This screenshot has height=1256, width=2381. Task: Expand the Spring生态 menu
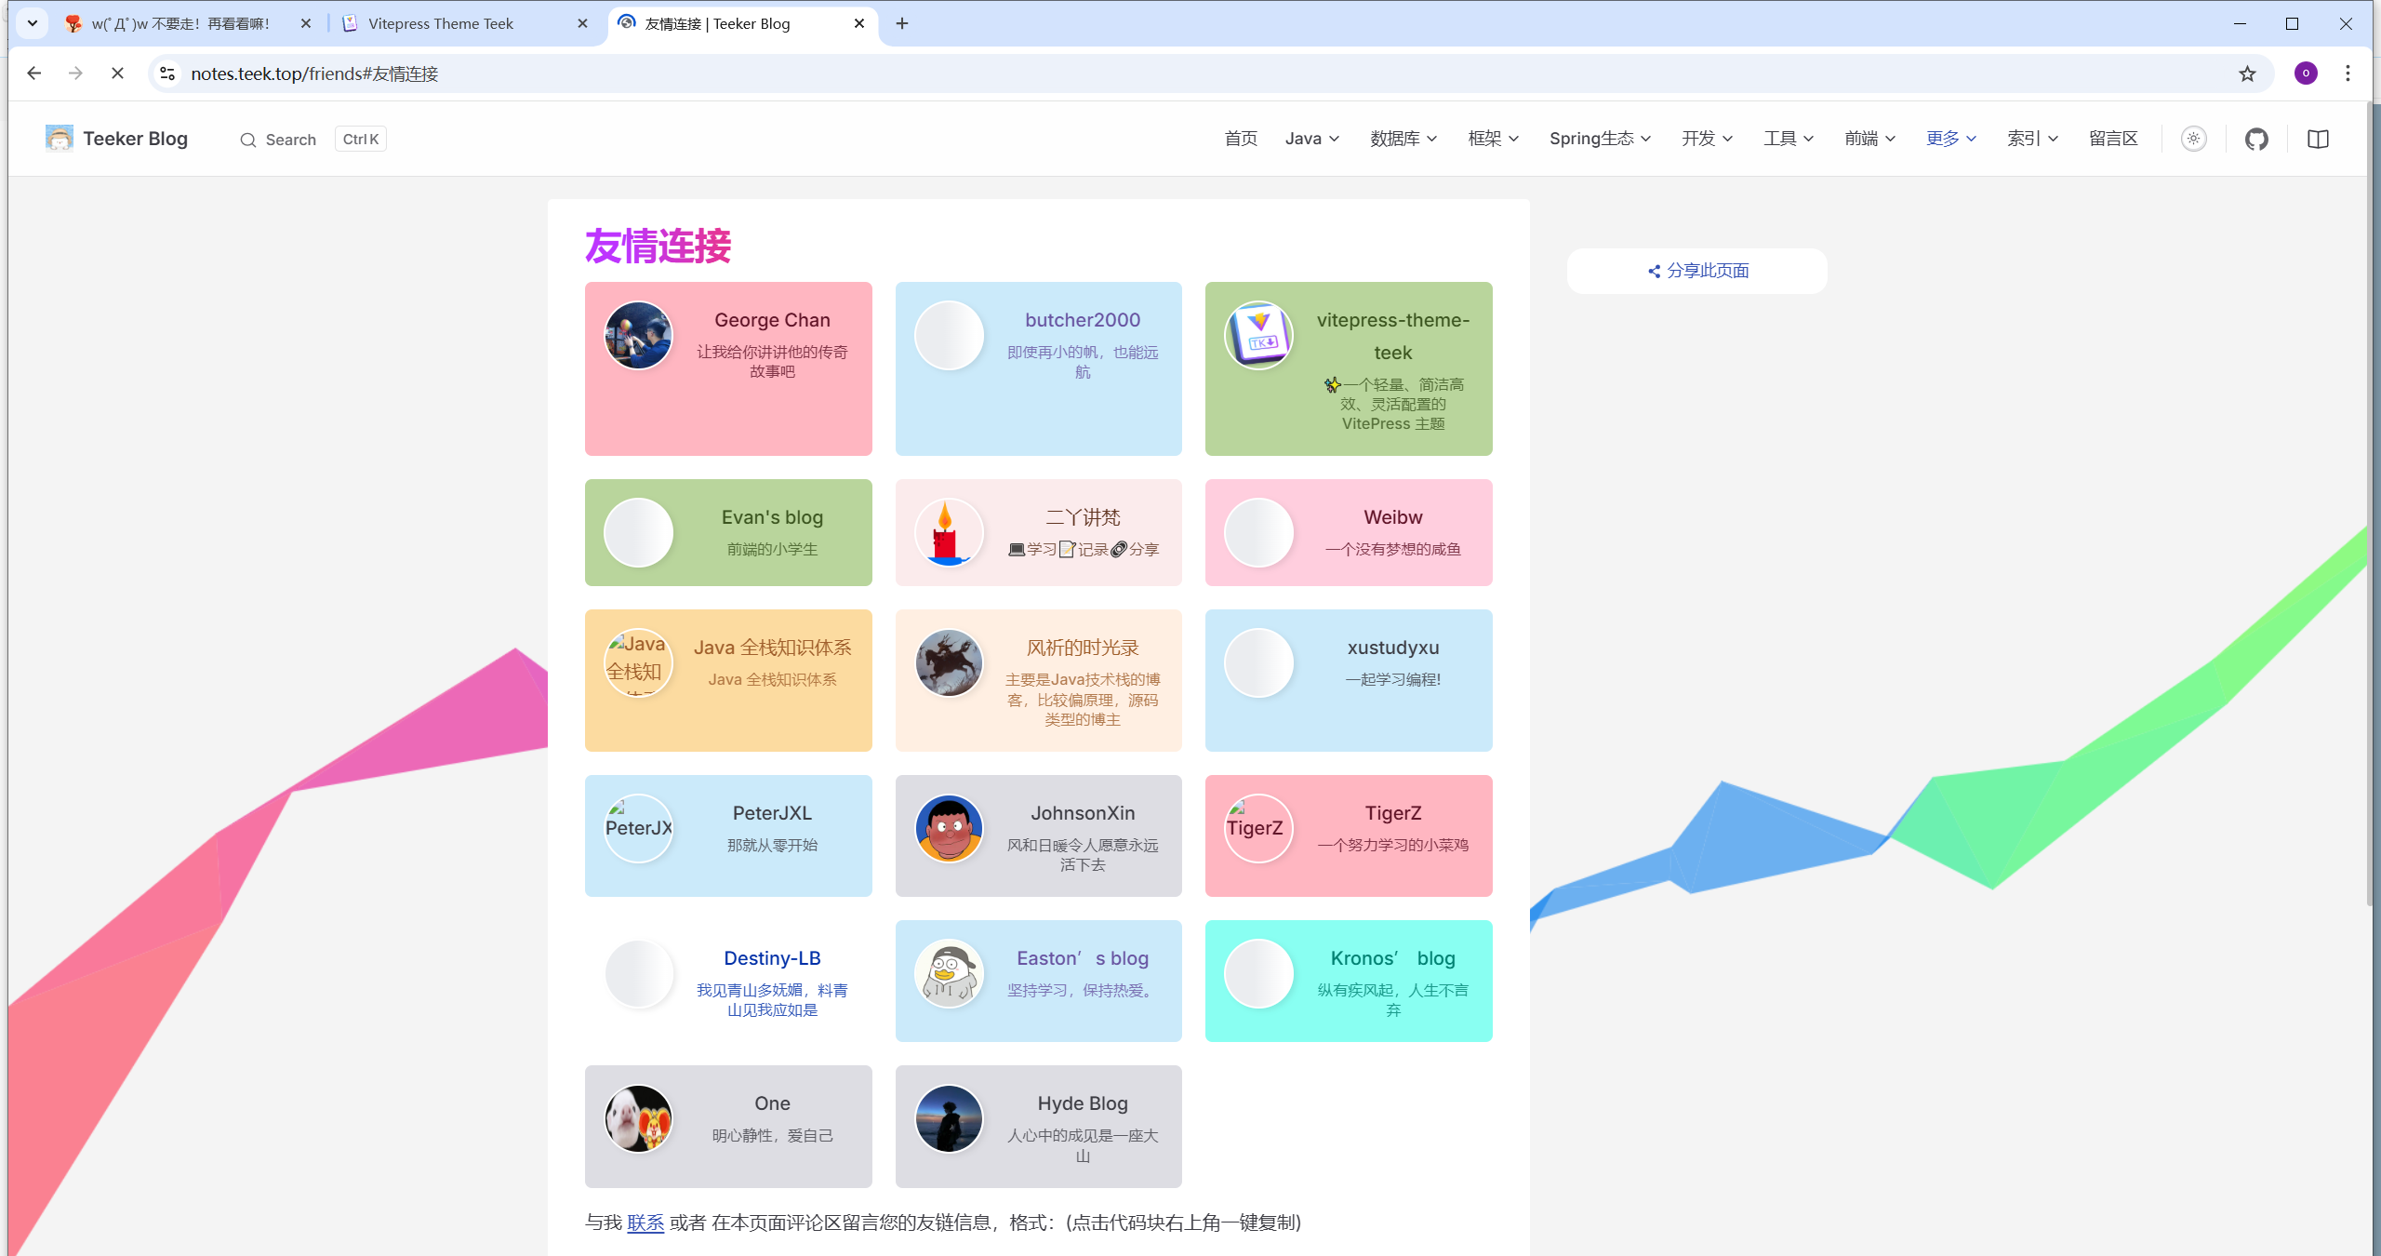(1600, 139)
